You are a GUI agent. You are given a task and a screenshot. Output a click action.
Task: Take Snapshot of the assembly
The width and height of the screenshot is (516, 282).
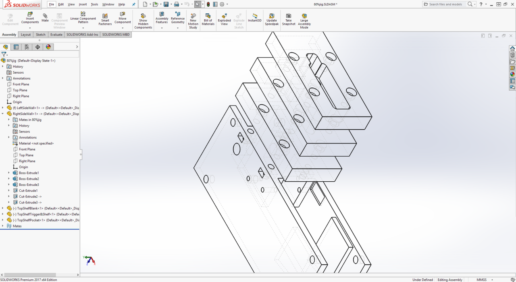[x=289, y=19]
